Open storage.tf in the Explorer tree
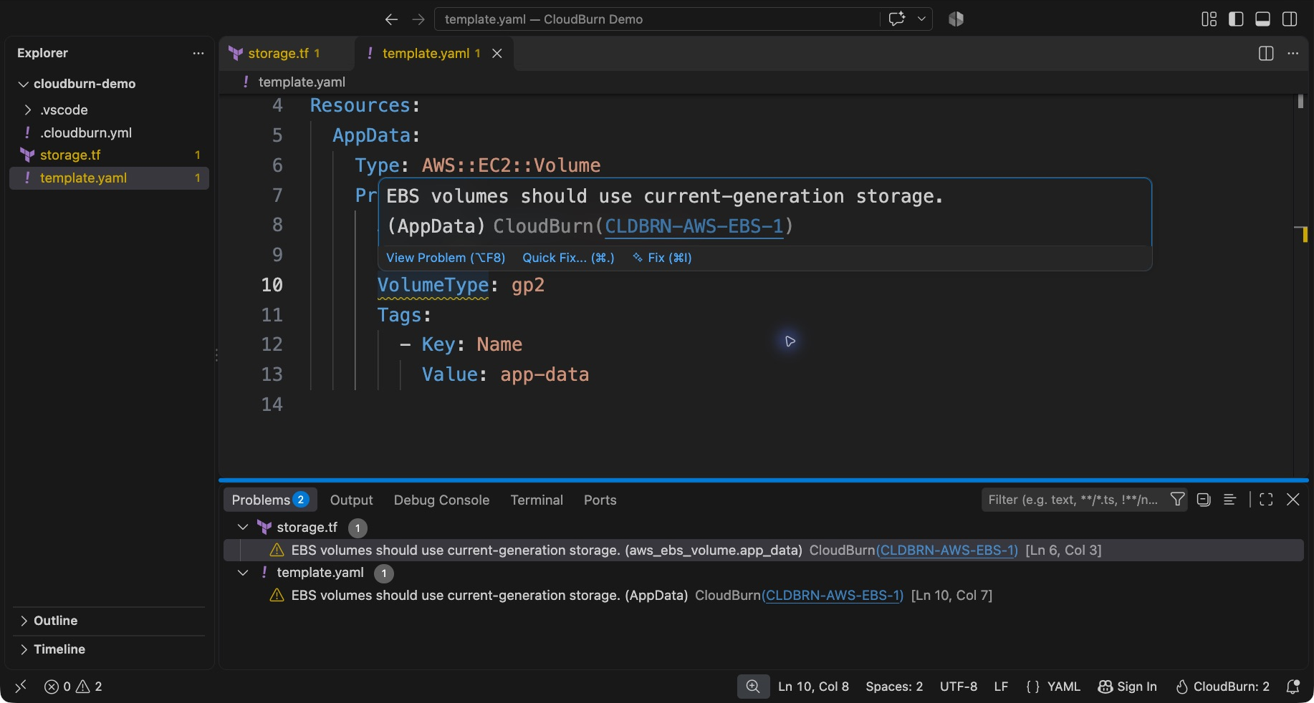 107,155
